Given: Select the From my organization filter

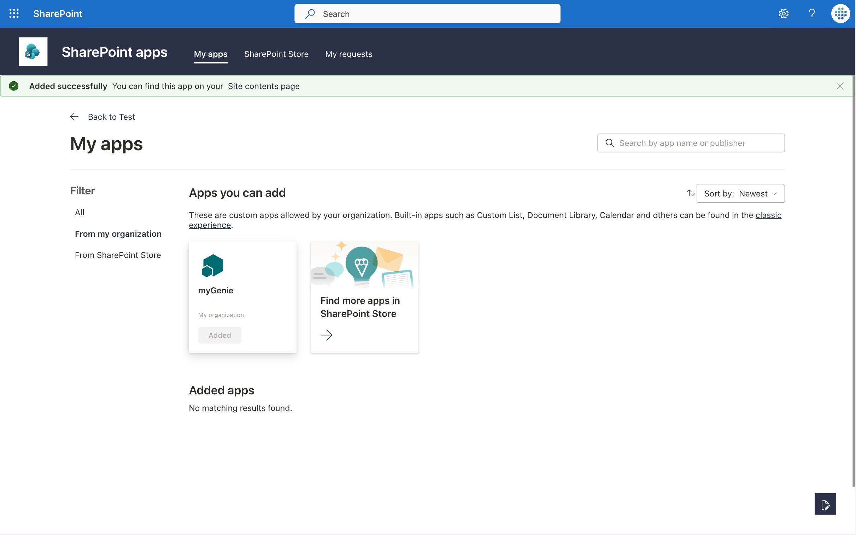Looking at the screenshot, I should coord(118,234).
